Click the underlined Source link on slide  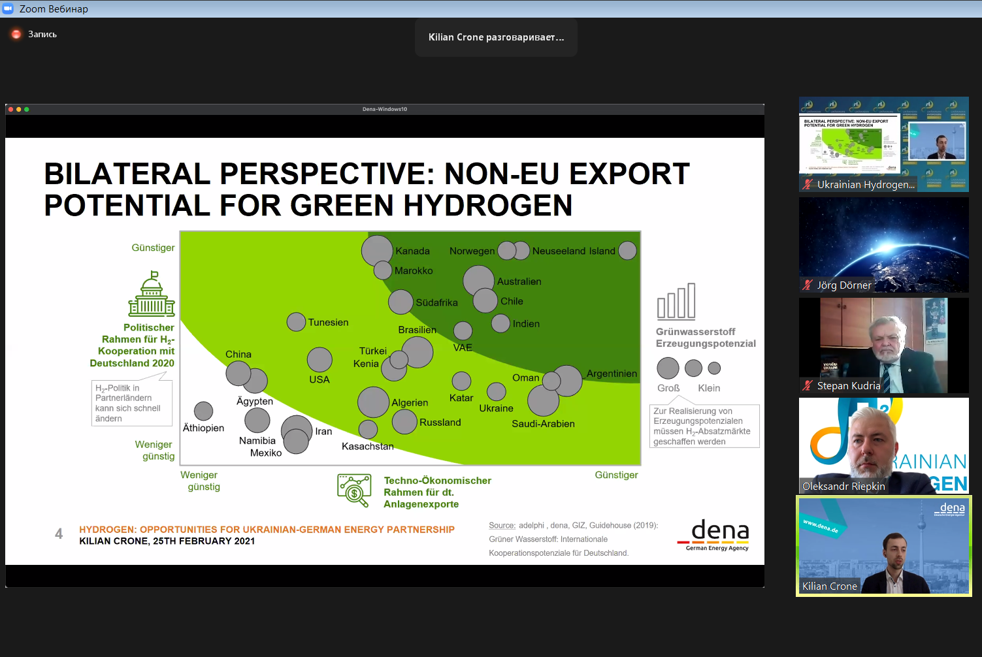tap(502, 525)
